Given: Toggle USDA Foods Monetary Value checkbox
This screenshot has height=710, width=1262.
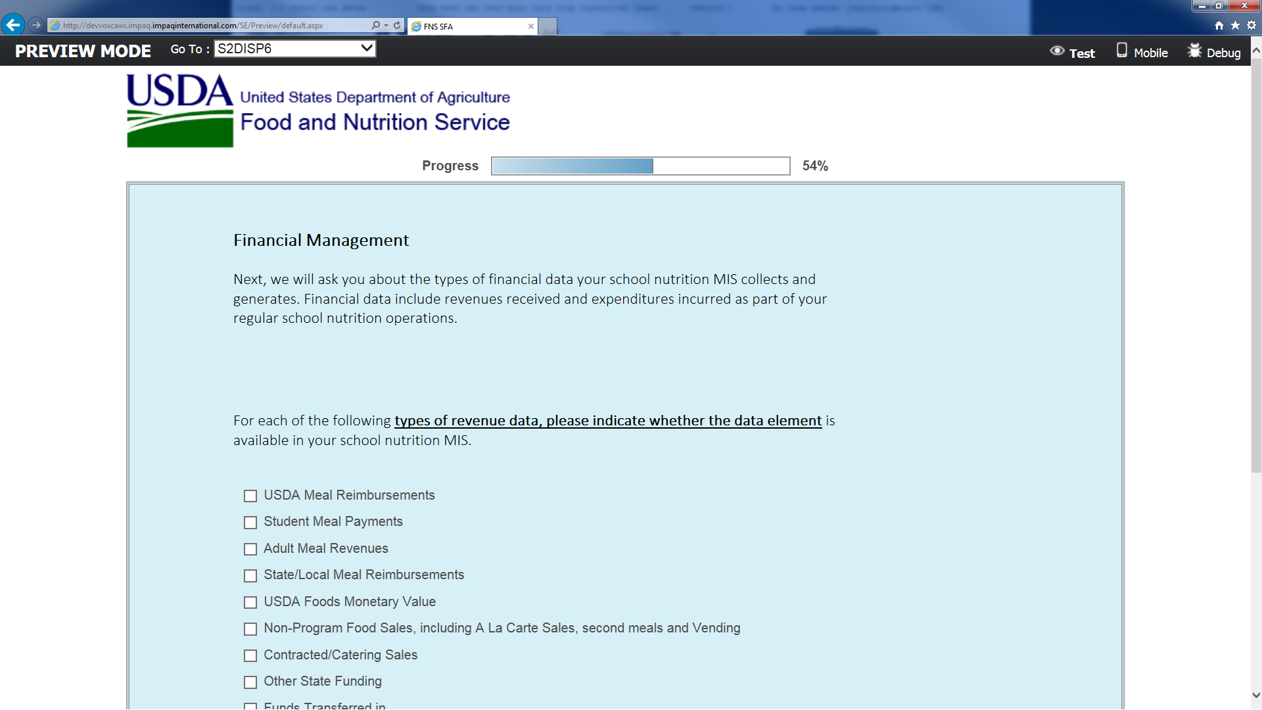Looking at the screenshot, I should [250, 602].
